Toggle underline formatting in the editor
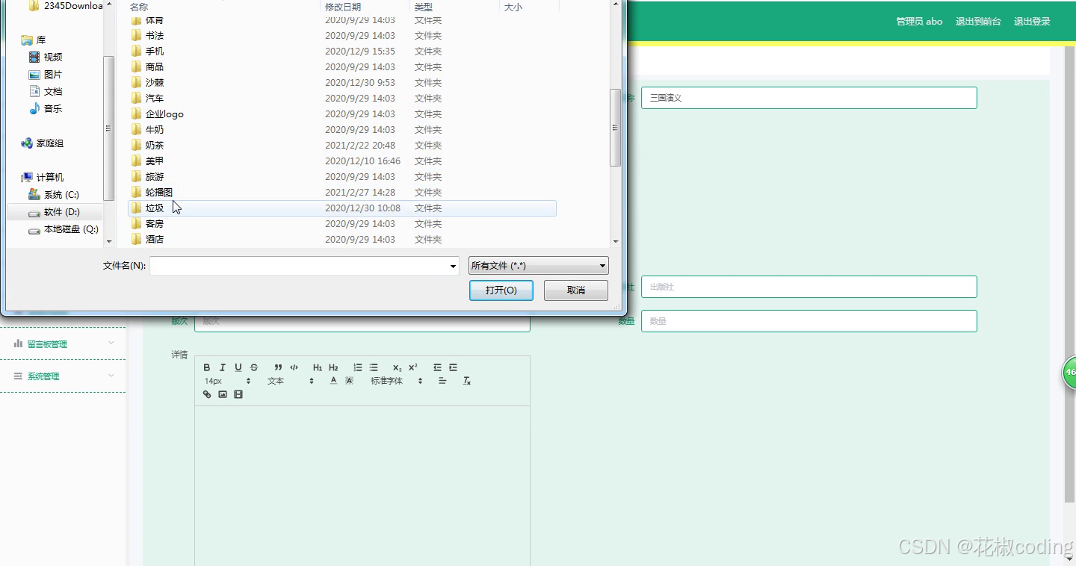 (238, 367)
